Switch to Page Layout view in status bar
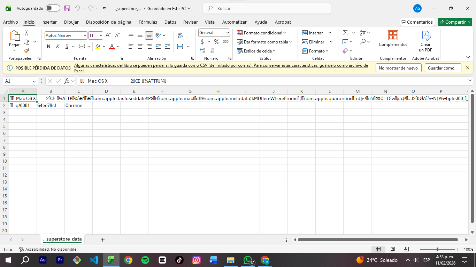This screenshot has height=267, width=476. click(x=392, y=249)
